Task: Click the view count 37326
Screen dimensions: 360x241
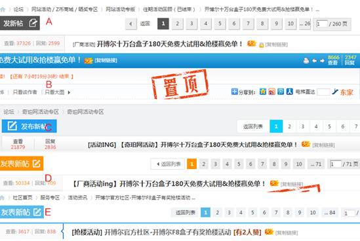Action: (24, 43)
